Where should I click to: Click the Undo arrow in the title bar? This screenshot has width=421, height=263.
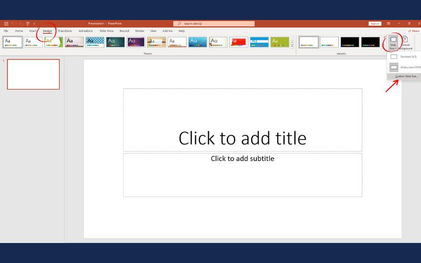point(13,24)
